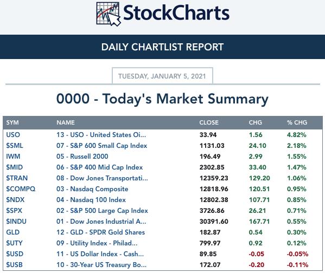Open the S&P 400 Mid Cap Index chart
The image size is (325, 273).
(x=99, y=167)
